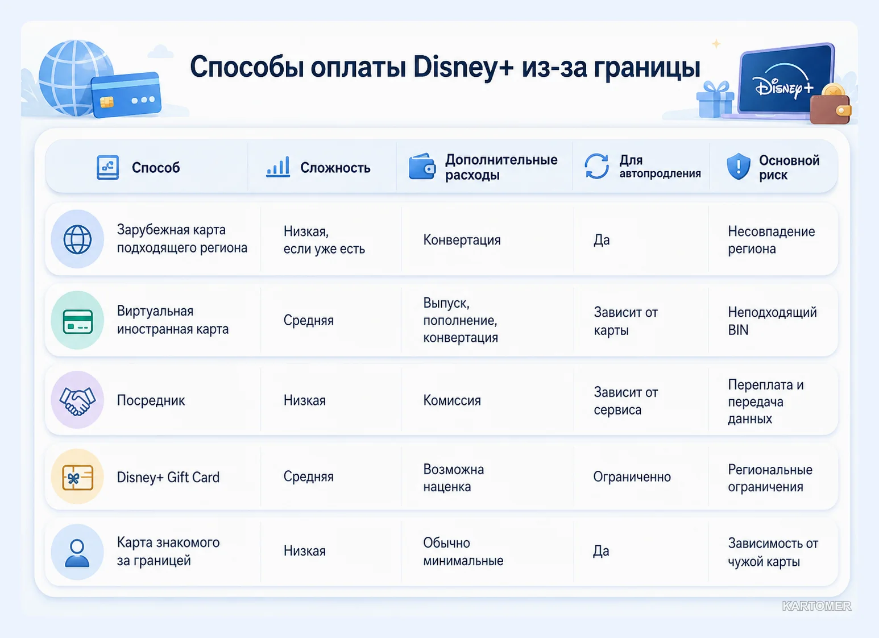
Task: Click 'Низкая' in the Карта знакомого row
Action: tap(305, 551)
